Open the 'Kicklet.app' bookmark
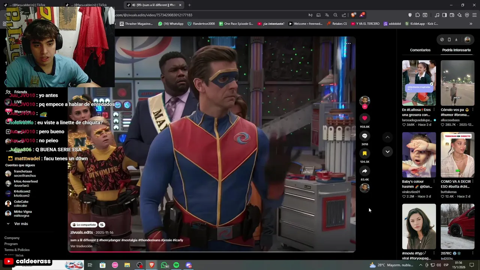Image resolution: width=480 pixels, height=270 pixels. pos(421,24)
